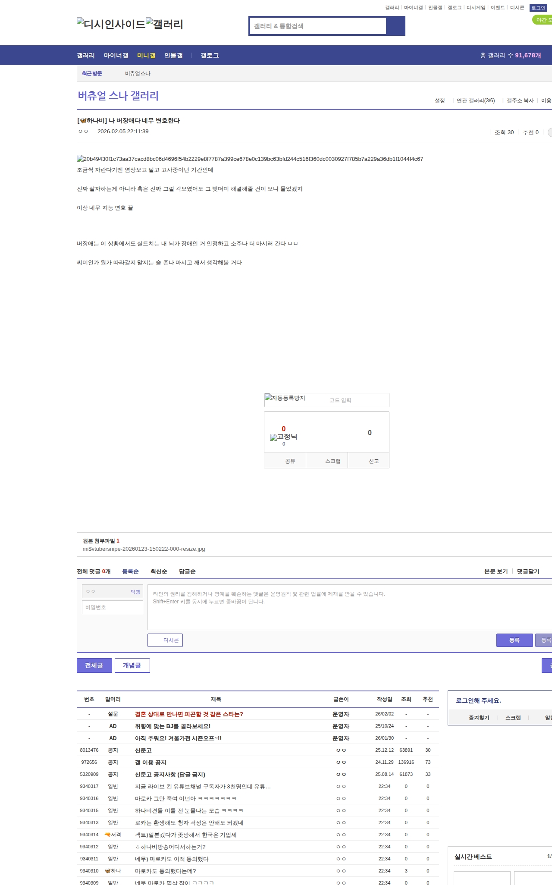Click 즐겨찾기 in the login box
This screenshot has height=885, width=552.
click(479, 718)
